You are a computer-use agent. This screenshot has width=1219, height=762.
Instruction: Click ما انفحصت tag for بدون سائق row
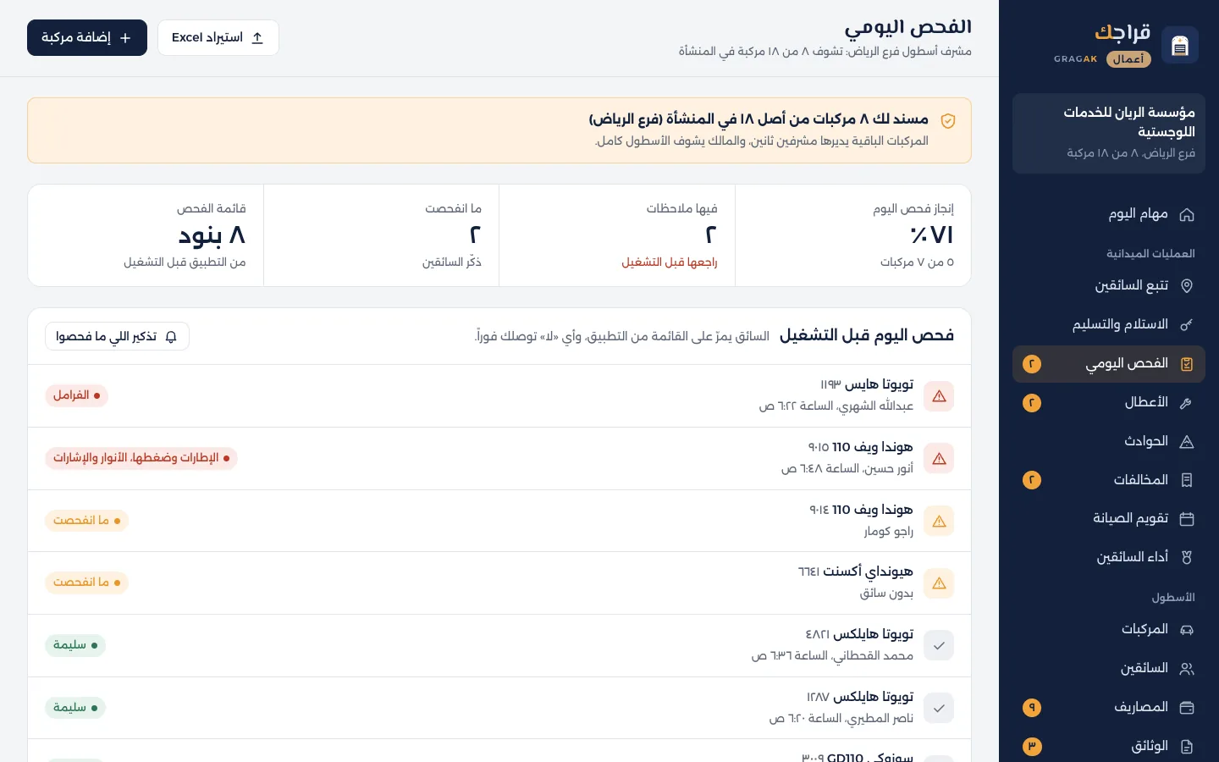click(x=87, y=583)
